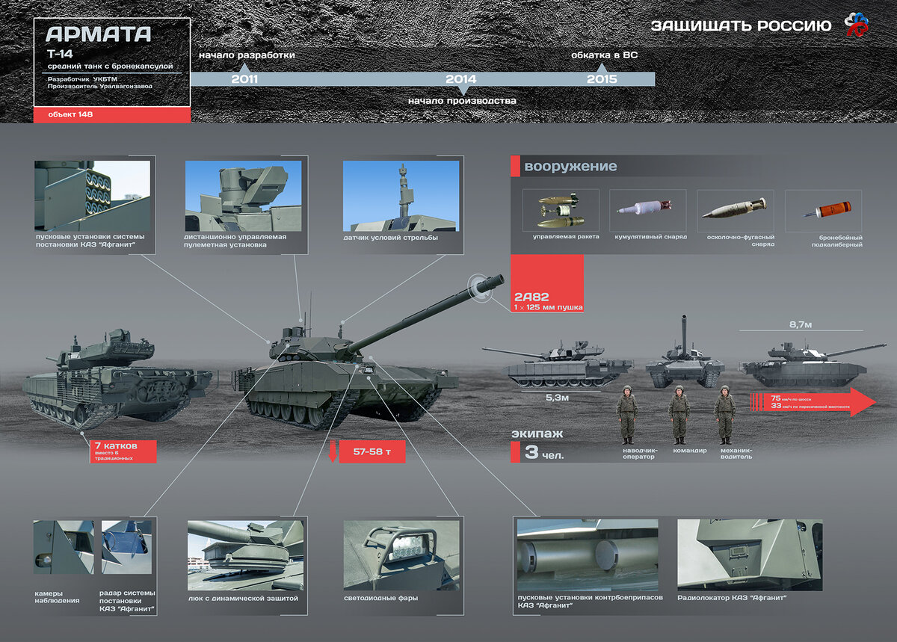Screen dimensions: 897x642
Task: Click the '3 чел.' crew count
Action: pos(543,452)
